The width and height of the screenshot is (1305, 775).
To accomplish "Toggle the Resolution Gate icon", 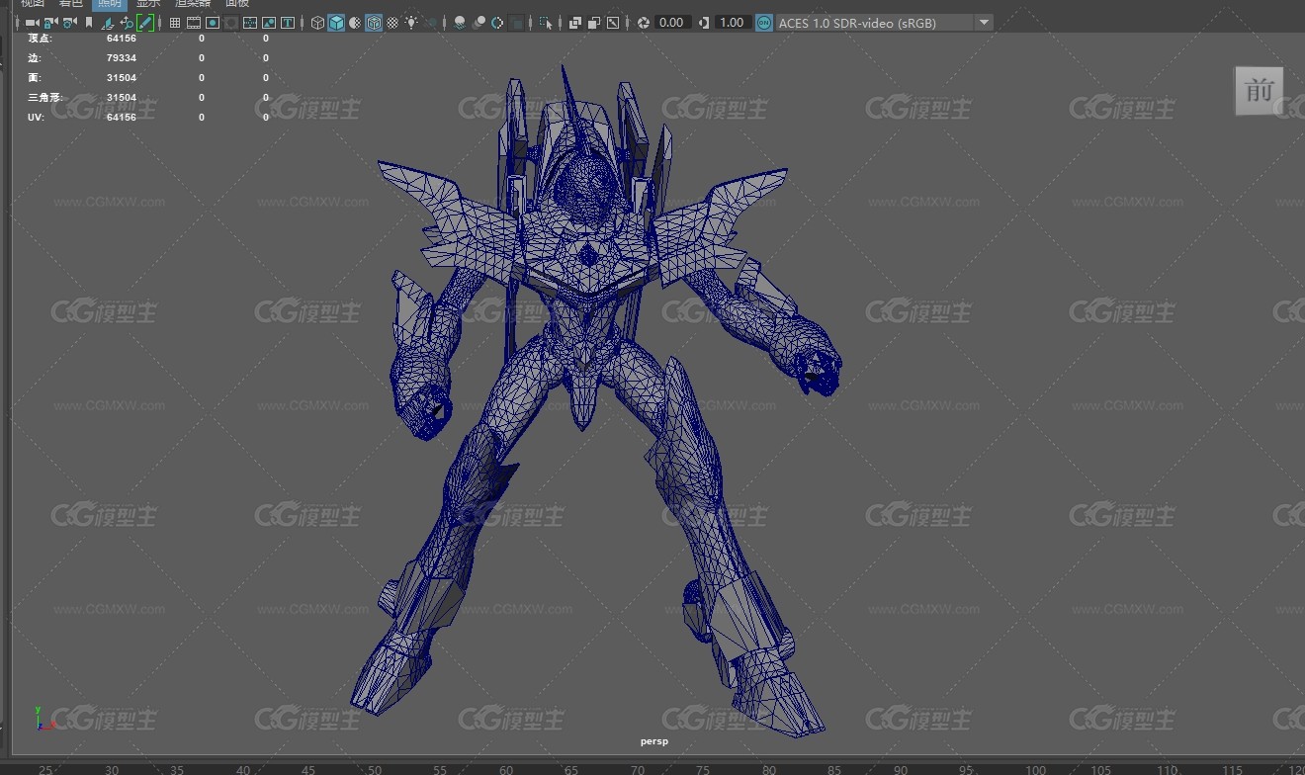I will point(213,22).
